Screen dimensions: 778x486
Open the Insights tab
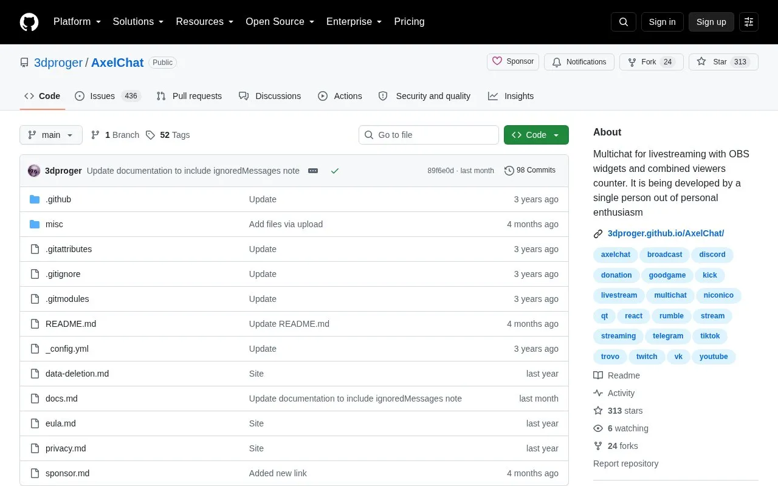pyautogui.click(x=511, y=96)
